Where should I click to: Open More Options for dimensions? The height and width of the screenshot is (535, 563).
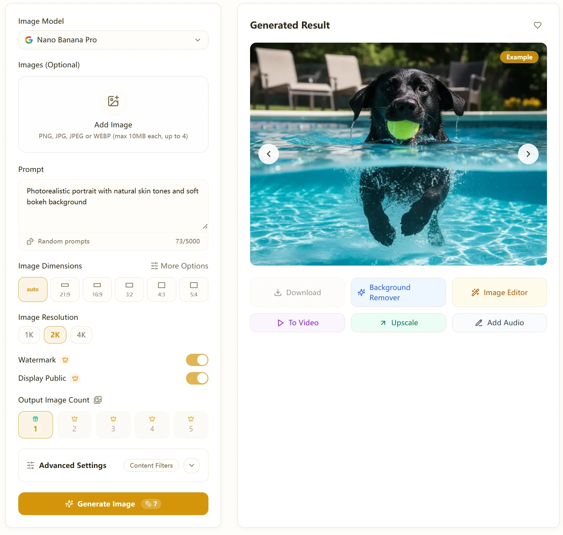180,266
